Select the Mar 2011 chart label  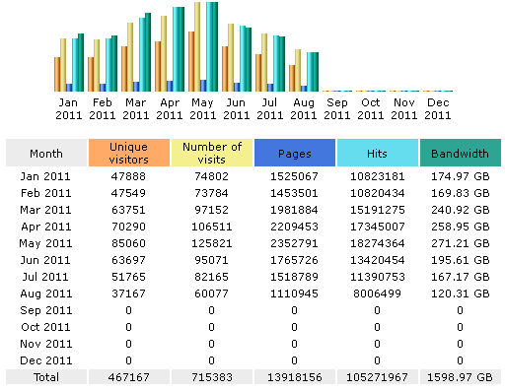(136, 109)
